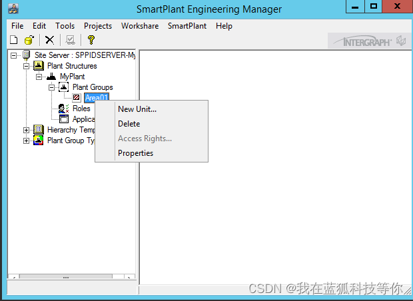This screenshot has height=301, width=413.
Task: Select the Hierarchy Templates label
Action: click(x=71, y=130)
